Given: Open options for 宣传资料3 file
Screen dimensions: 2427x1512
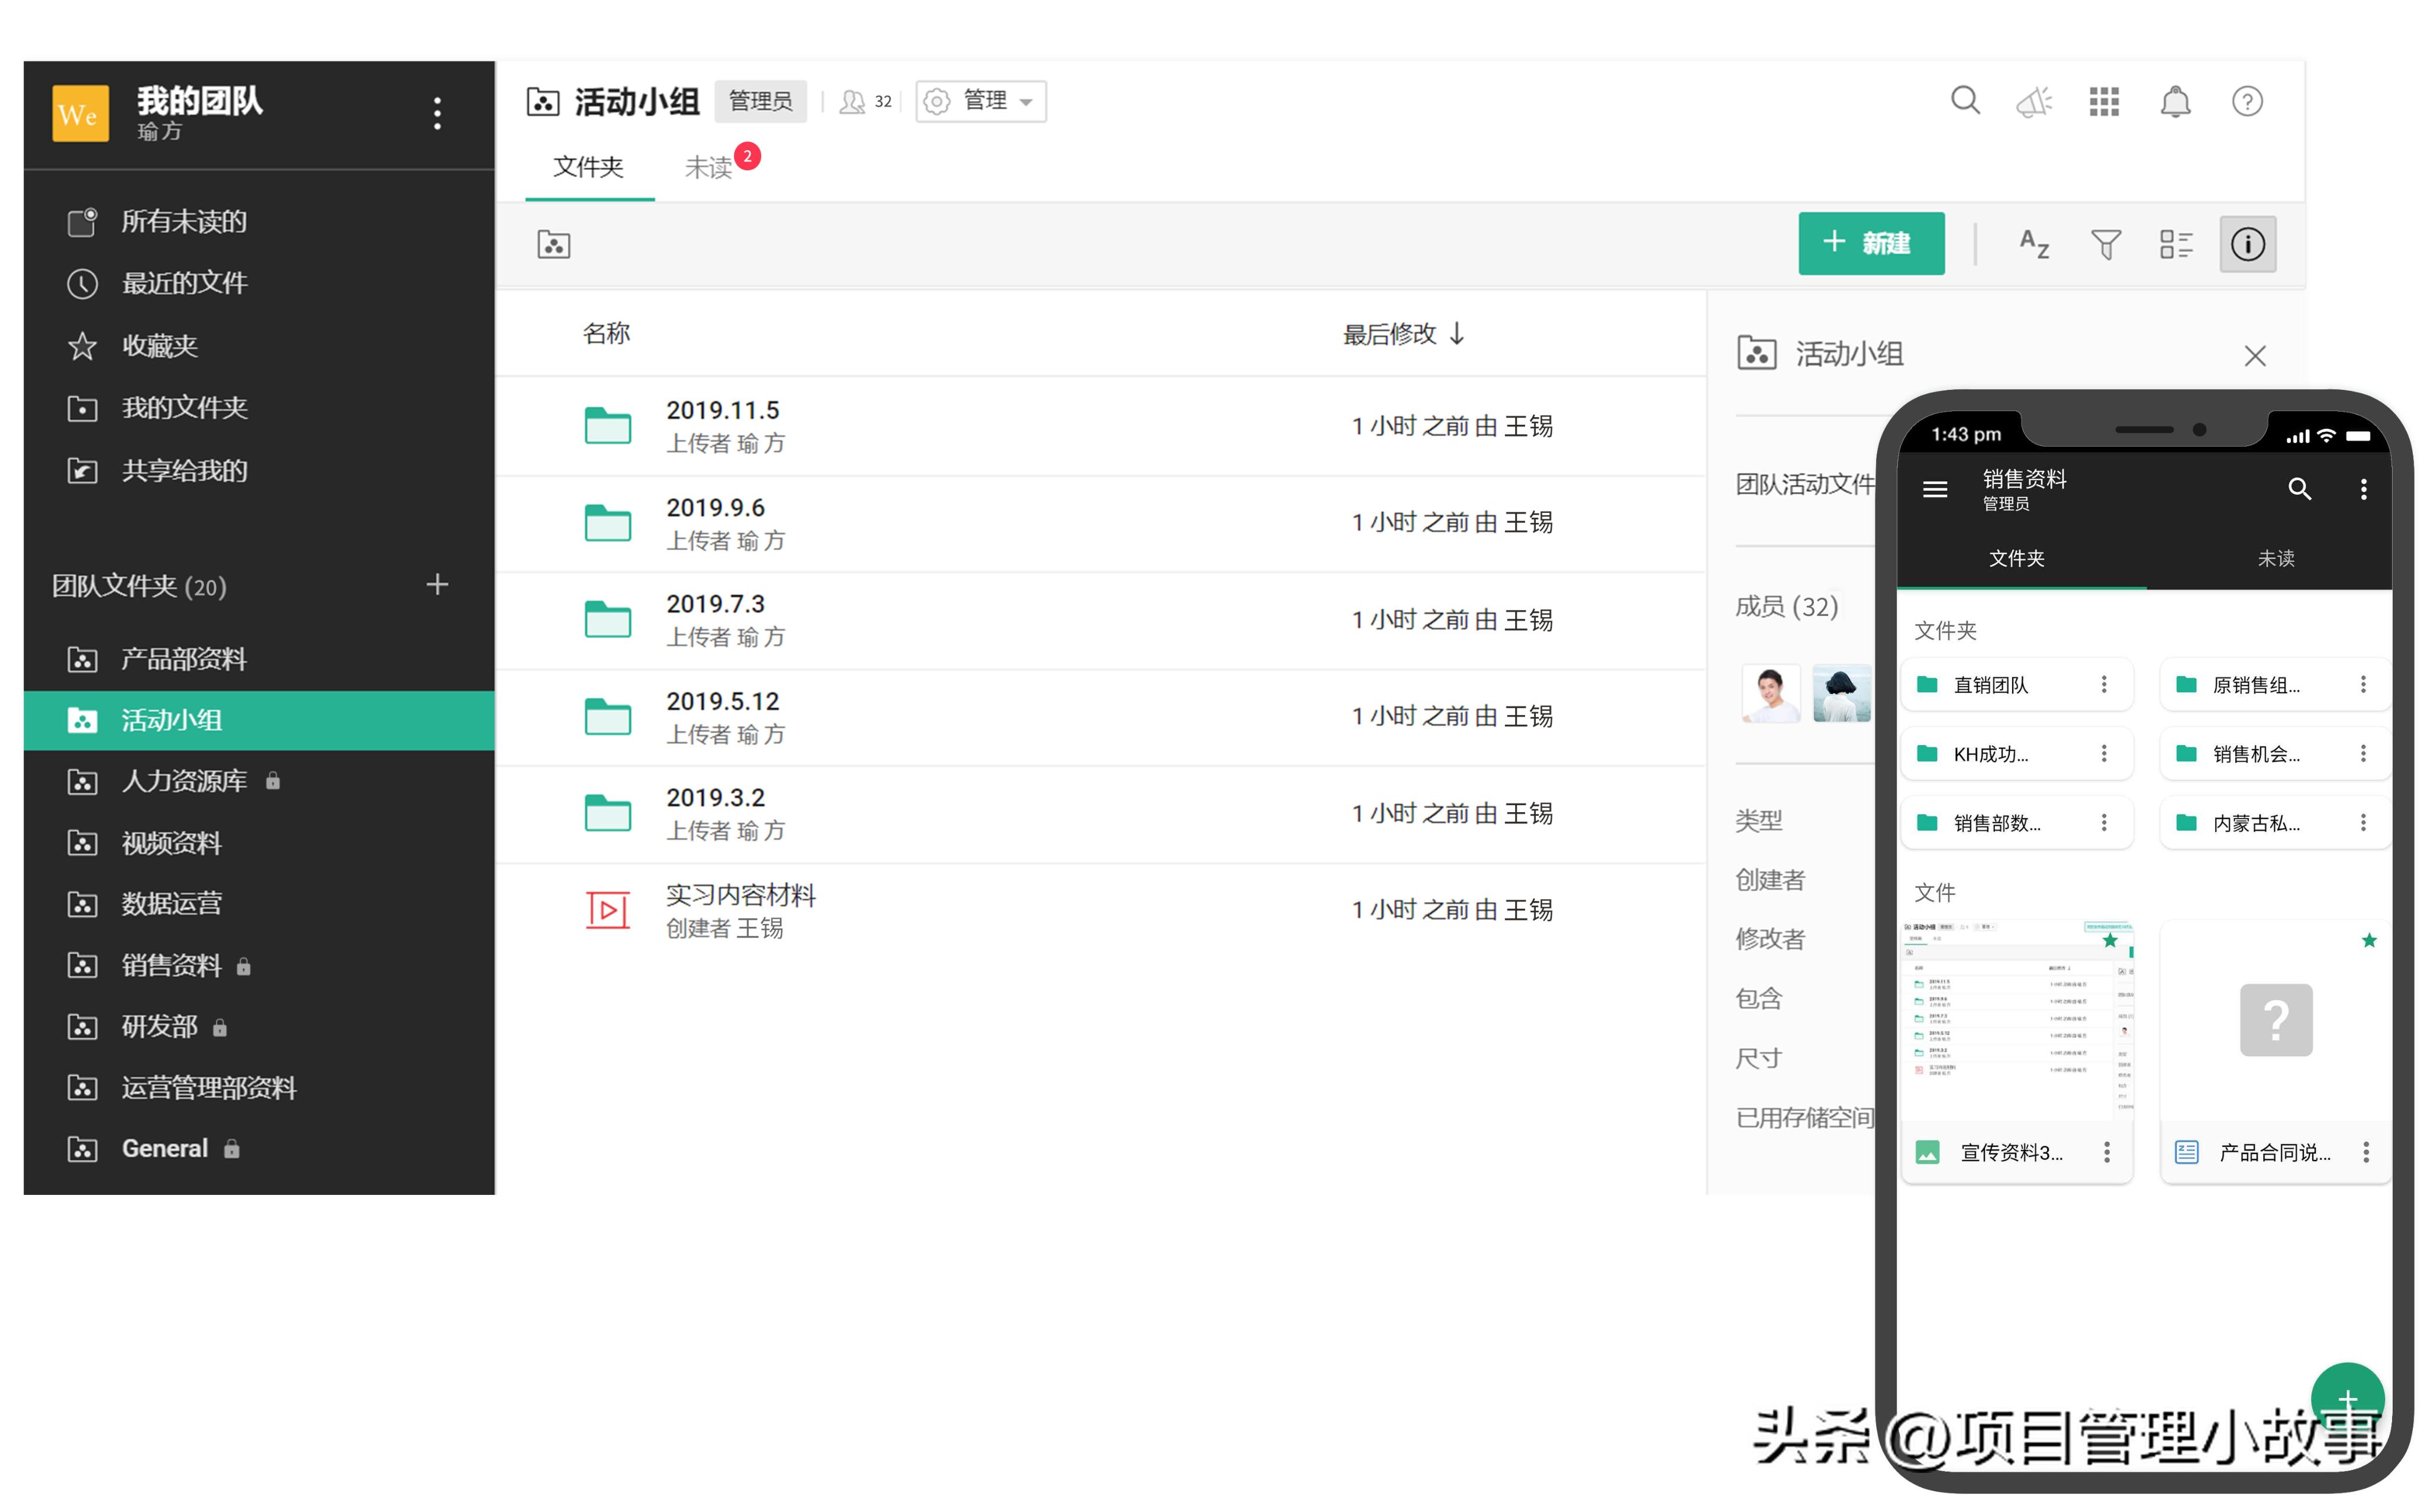Looking at the screenshot, I should tap(2106, 1152).
